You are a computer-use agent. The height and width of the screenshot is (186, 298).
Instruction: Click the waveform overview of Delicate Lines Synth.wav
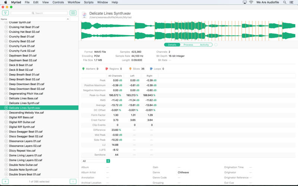[188, 31]
